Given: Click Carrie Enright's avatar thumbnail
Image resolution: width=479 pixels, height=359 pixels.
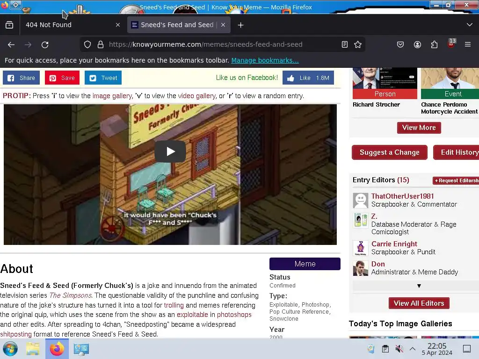Looking at the screenshot, I should point(361,248).
